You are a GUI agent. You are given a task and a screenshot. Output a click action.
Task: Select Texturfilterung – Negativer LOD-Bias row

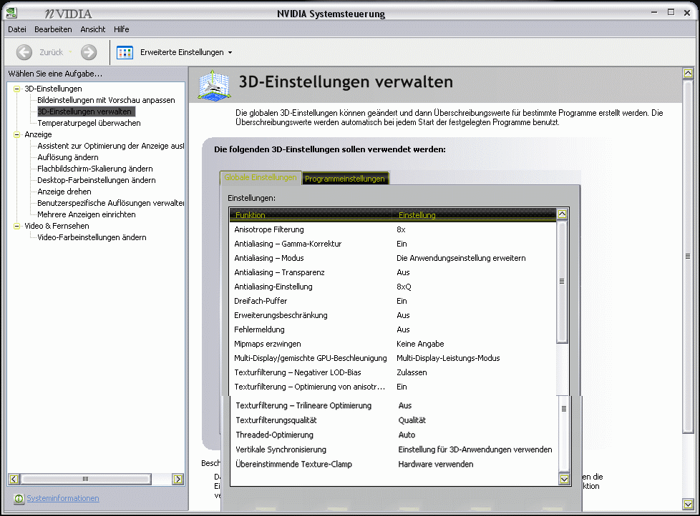point(393,372)
